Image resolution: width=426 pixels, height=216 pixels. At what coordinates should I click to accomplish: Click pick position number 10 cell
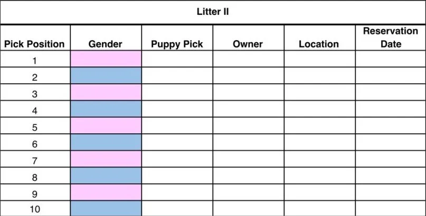point(35,209)
